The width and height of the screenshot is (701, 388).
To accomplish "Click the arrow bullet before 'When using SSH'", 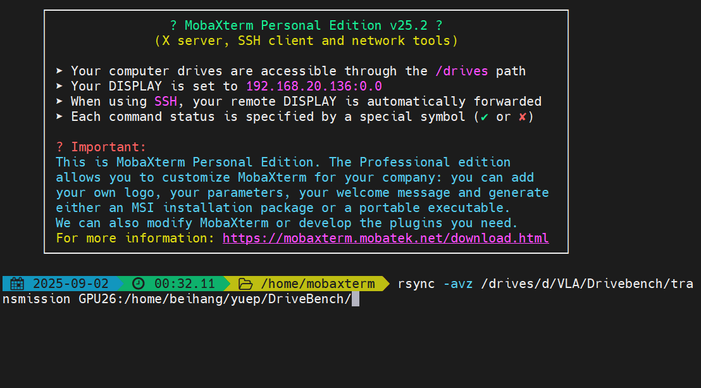I will click(59, 101).
